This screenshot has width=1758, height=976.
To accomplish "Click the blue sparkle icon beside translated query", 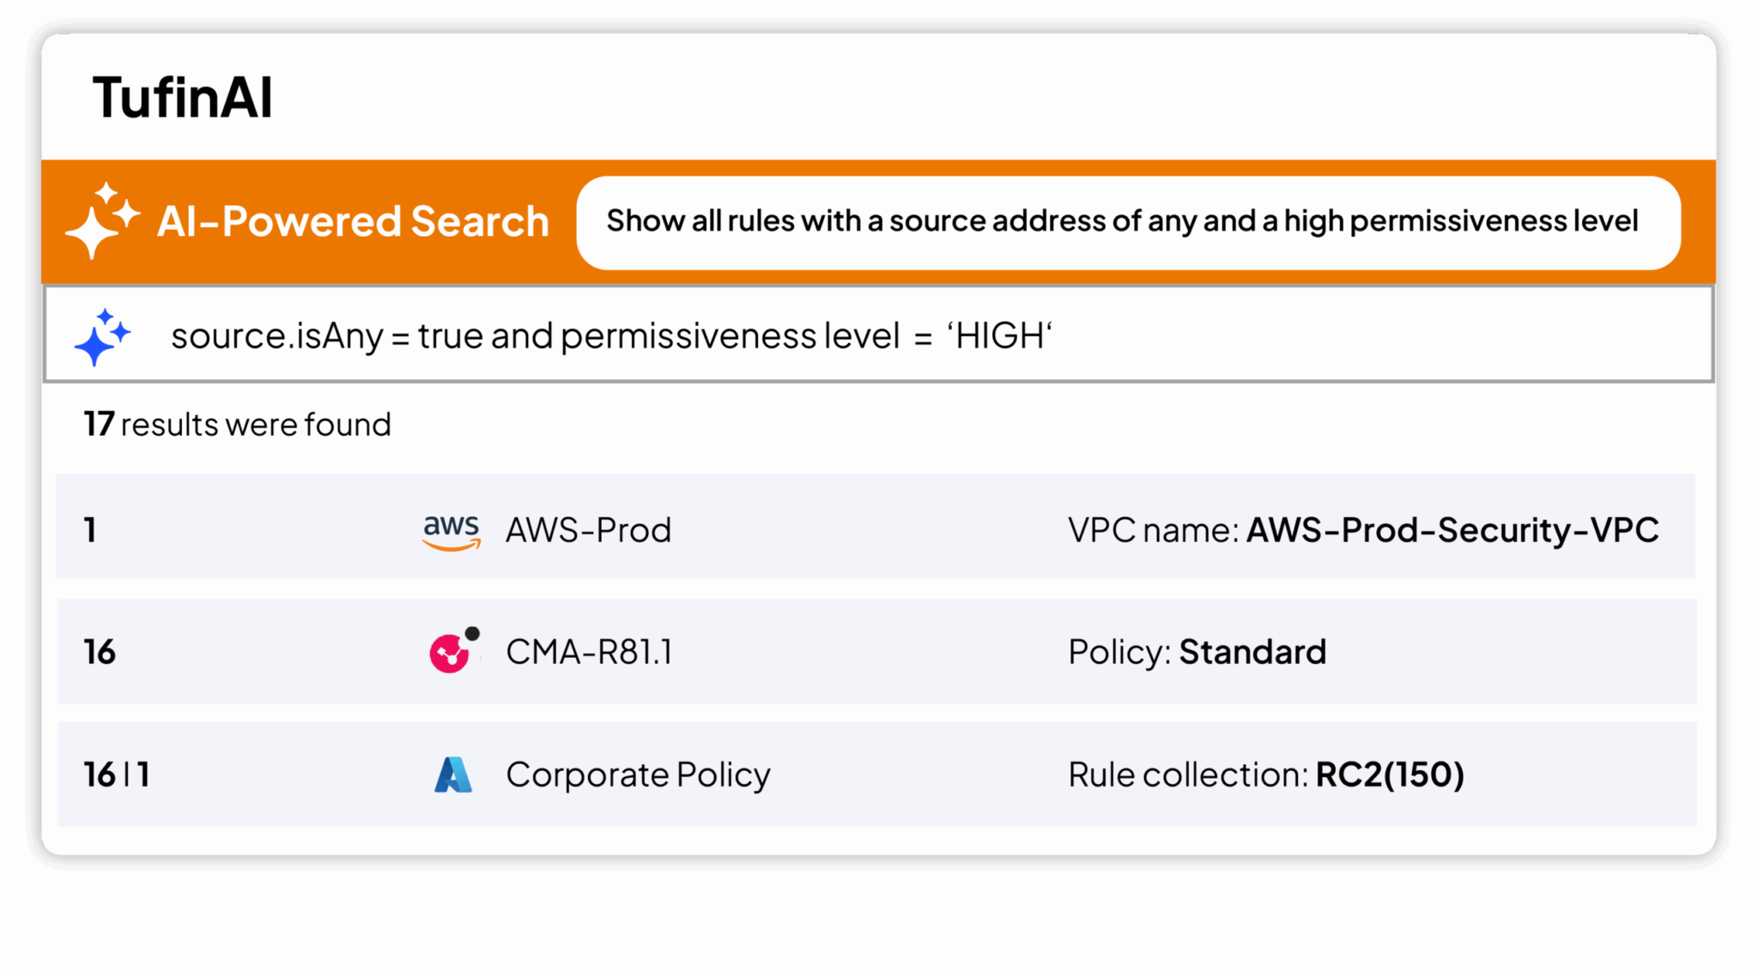I will [102, 336].
